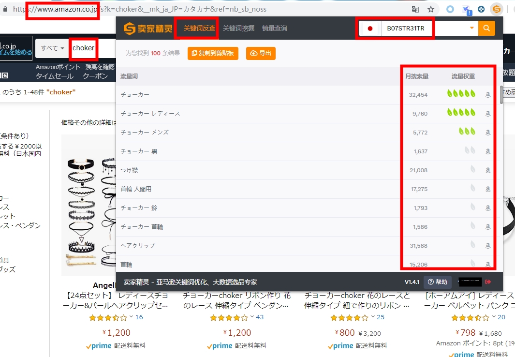
Task: Expand rating breakdown arrow beside 16 reviews
Action: [131, 316]
